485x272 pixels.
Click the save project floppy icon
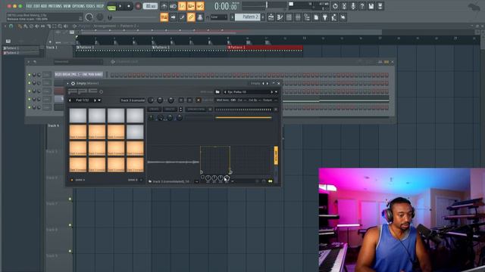371,6
